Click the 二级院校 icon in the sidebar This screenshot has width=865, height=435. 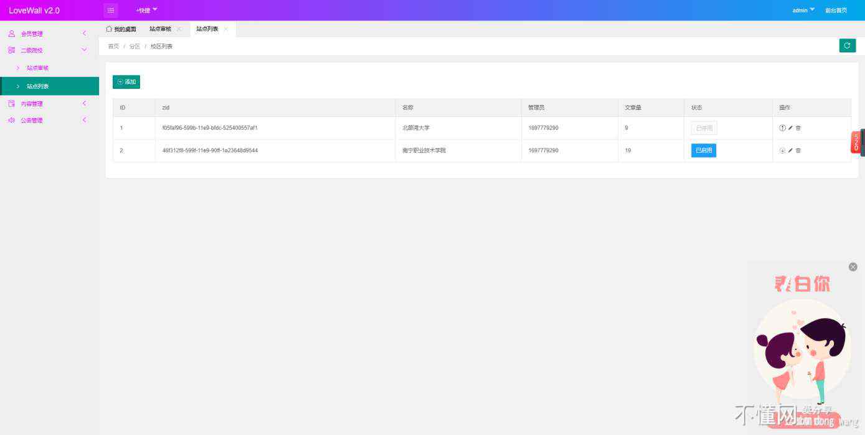(x=11, y=50)
